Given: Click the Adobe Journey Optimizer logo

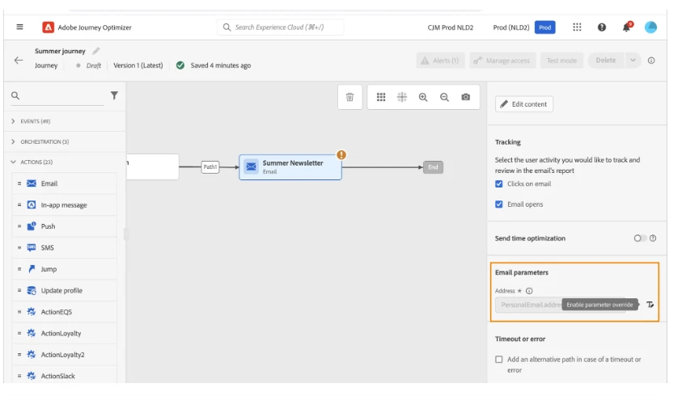Looking at the screenshot, I should (x=48, y=27).
